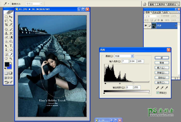The image size is (181, 122).
Task: Click the 自动(A) Auto button
Action: [162, 78]
